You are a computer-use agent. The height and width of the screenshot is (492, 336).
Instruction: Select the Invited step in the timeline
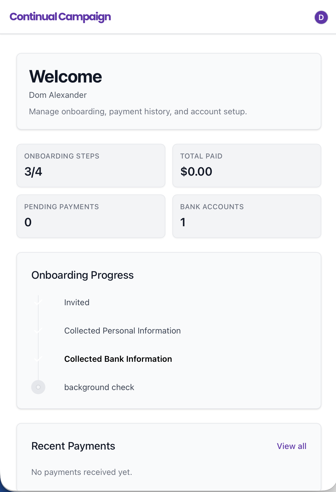[77, 302]
